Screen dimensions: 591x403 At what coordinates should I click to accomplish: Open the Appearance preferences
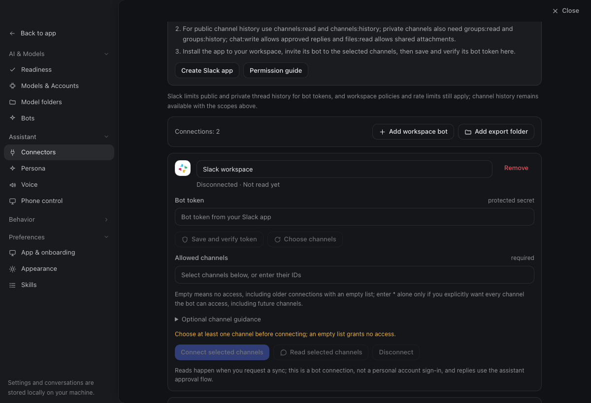click(x=59, y=269)
